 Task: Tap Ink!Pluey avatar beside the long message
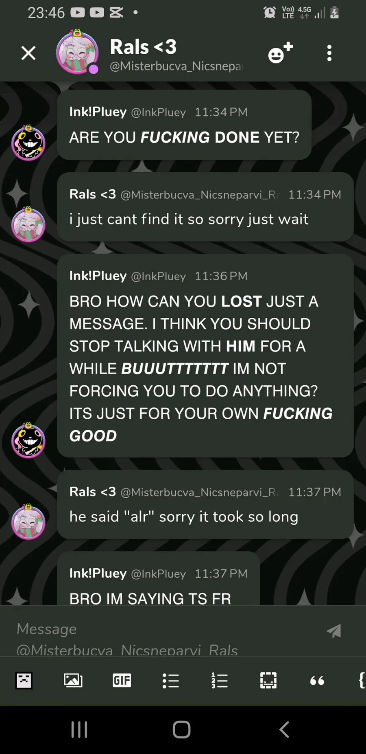(28, 440)
